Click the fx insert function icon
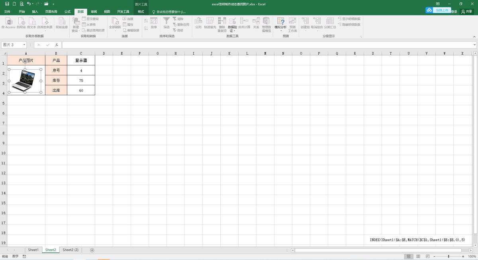478x260 pixels. [57, 45]
